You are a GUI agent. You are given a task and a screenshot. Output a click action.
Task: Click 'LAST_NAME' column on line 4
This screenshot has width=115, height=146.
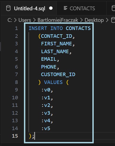point(55,52)
